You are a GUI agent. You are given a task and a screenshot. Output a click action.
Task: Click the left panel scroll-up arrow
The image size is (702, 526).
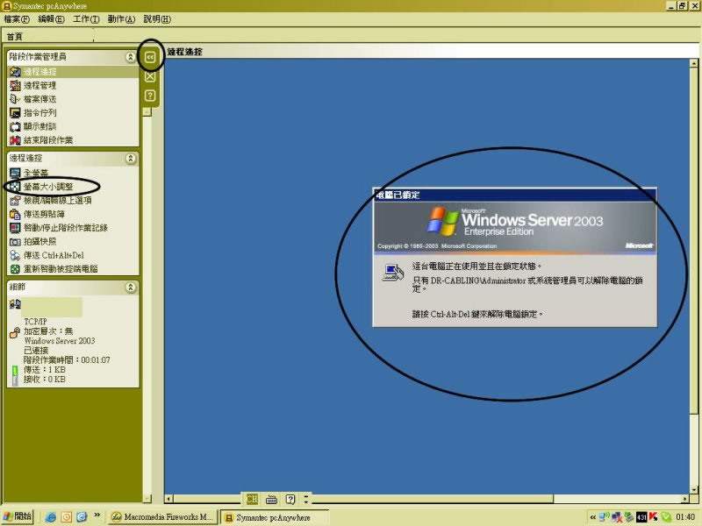(x=147, y=112)
